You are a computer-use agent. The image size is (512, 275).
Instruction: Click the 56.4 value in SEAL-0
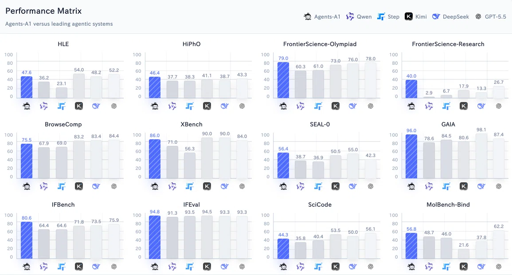coord(283,149)
